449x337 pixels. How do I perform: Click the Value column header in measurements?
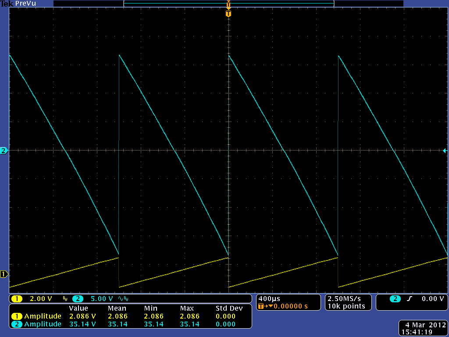78,308
